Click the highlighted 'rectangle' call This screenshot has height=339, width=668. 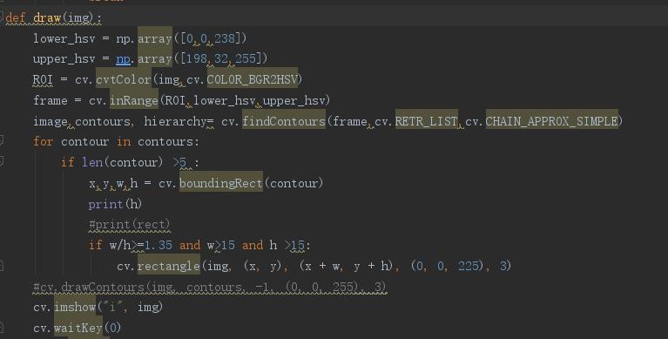tap(169, 266)
